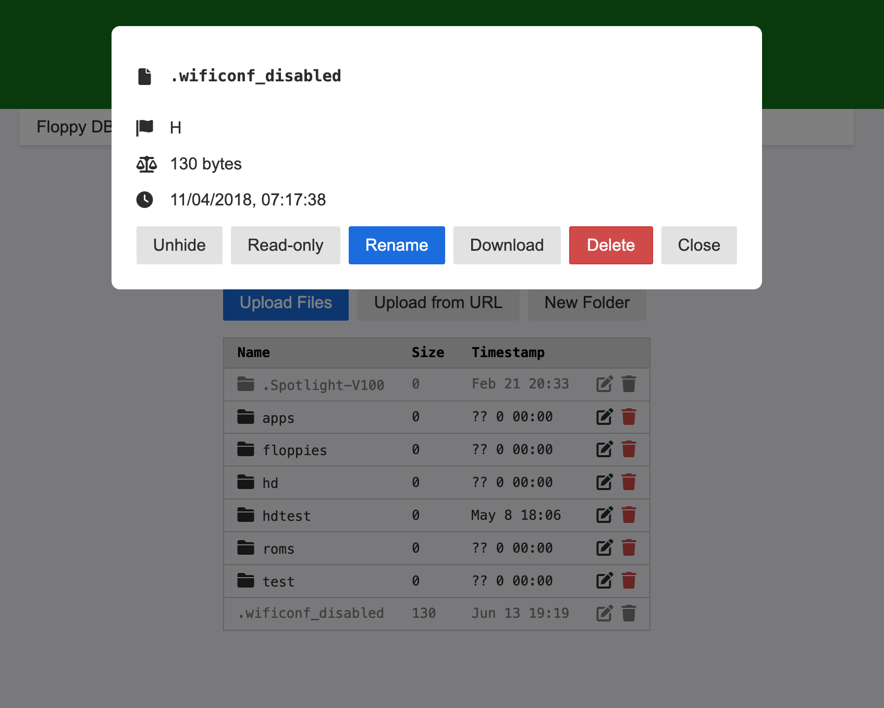Select .wificonf_disabled in the file table

click(x=311, y=614)
